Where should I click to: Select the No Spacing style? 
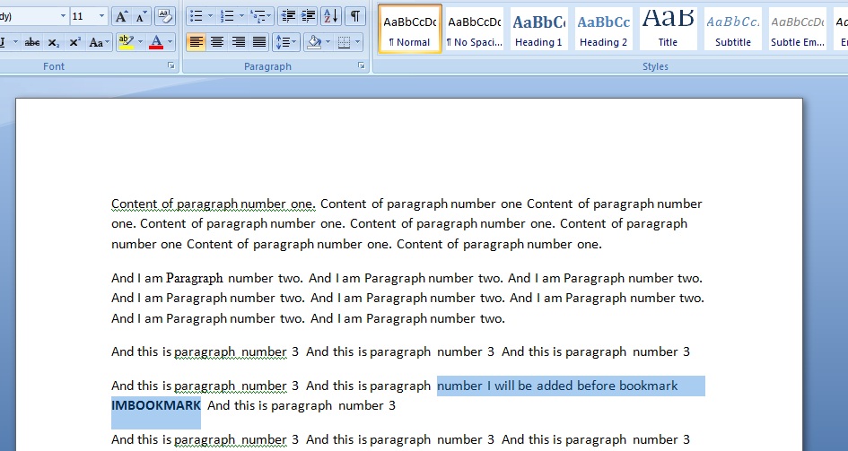pos(475,30)
